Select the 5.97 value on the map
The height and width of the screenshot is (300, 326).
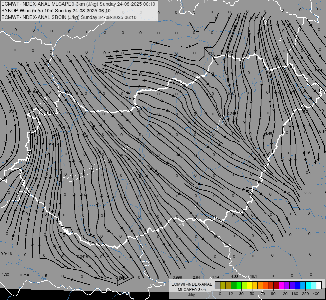(231, 93)
